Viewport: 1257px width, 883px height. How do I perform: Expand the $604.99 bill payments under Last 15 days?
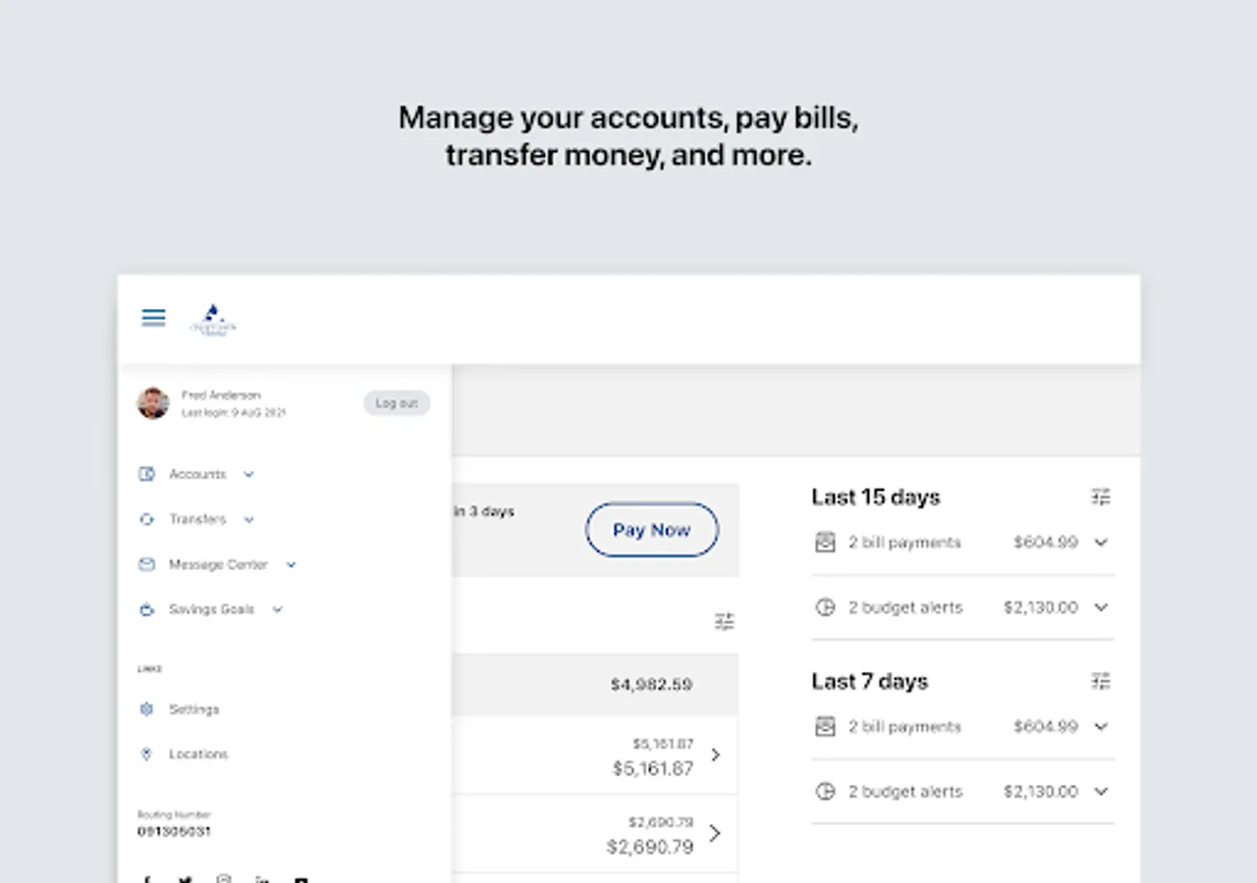(x=1101, y=543)
